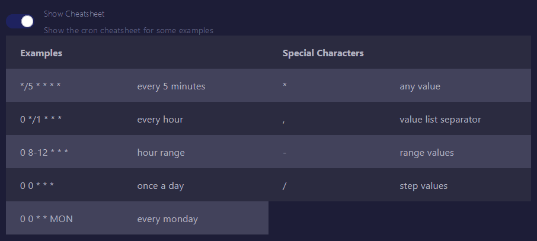
Task: Click the "every monday" description cell
Action: coord(168,219)
